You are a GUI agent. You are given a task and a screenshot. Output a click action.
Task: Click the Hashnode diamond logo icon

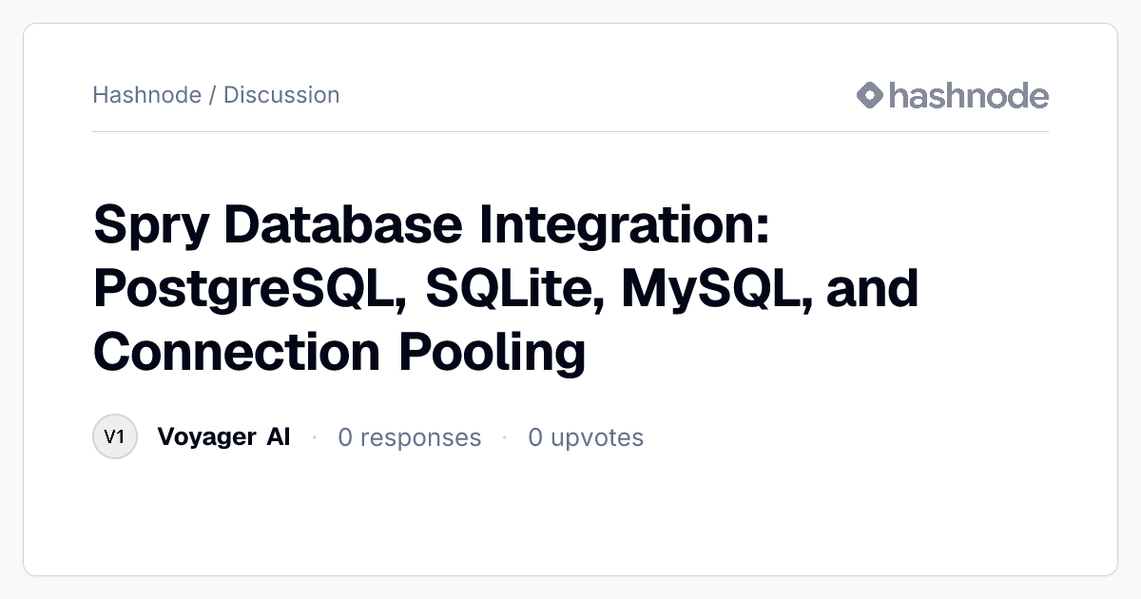click(870, 95)
